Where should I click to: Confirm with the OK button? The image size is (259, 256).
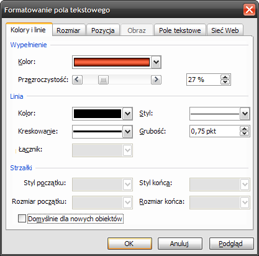130,244
